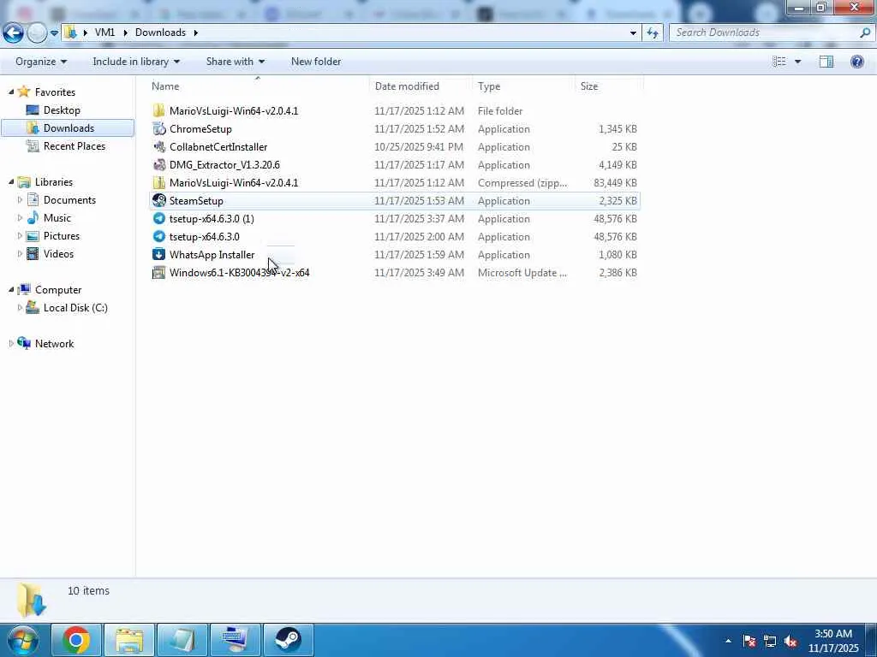Expand Local Disk (C:)
Screen dimensions: 877x657
coord(20,307)
